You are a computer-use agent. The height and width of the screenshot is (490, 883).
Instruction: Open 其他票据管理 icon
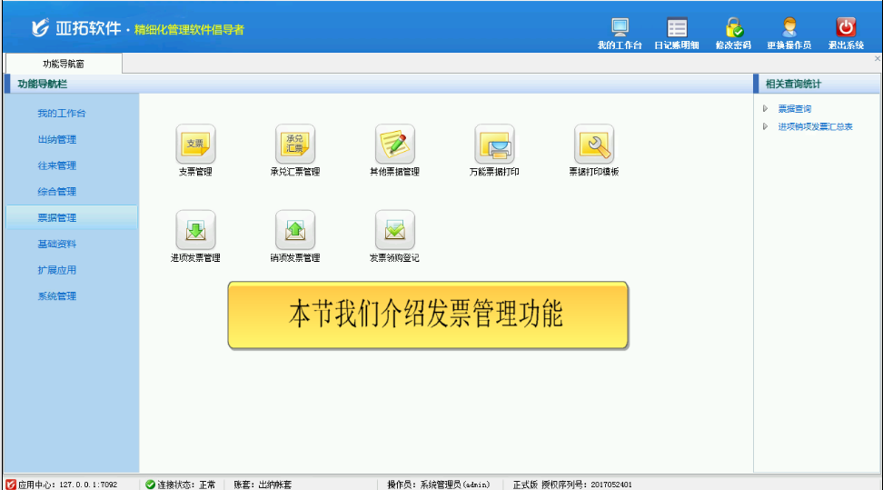point(395,145)
